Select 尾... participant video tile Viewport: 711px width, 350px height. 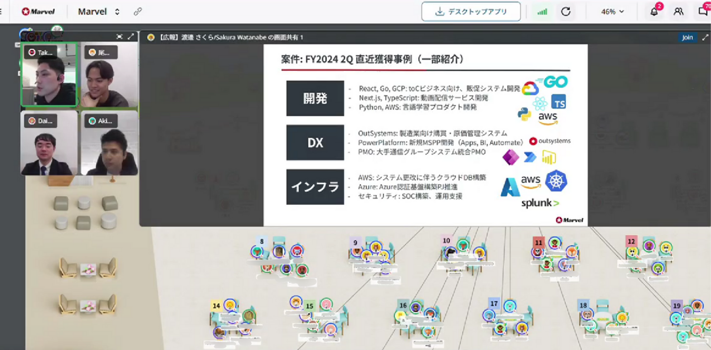[109, 75]
